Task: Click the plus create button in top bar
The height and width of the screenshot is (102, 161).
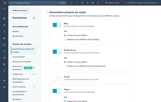Action: pos(71,3)
